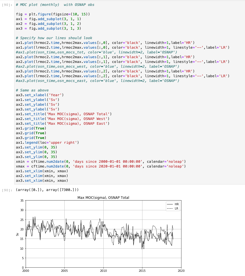Click the ax1.grid(True) line

31,128
